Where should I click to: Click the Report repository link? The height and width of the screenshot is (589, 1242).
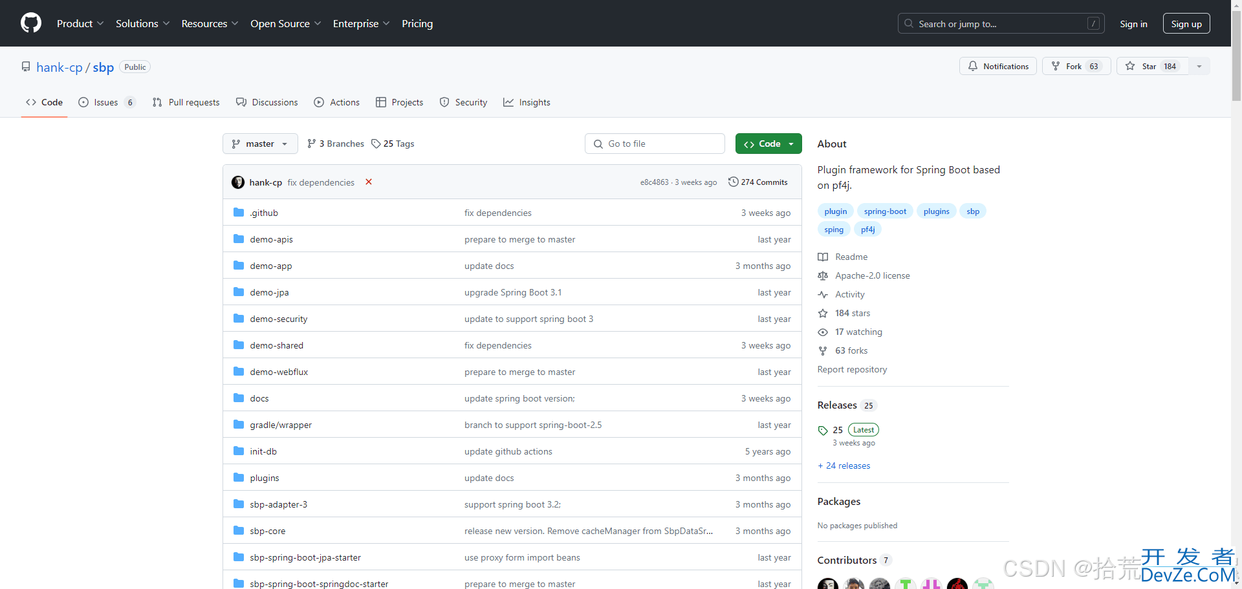click(x=852, y=369)
